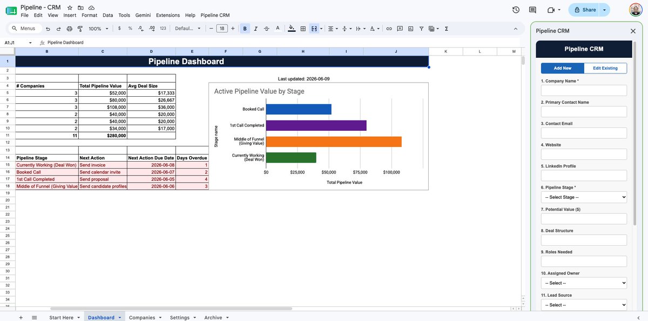Click Company Name input field
Image resolution: width=648 pixels, height=321 pixels.
click(x=584, y=90)
